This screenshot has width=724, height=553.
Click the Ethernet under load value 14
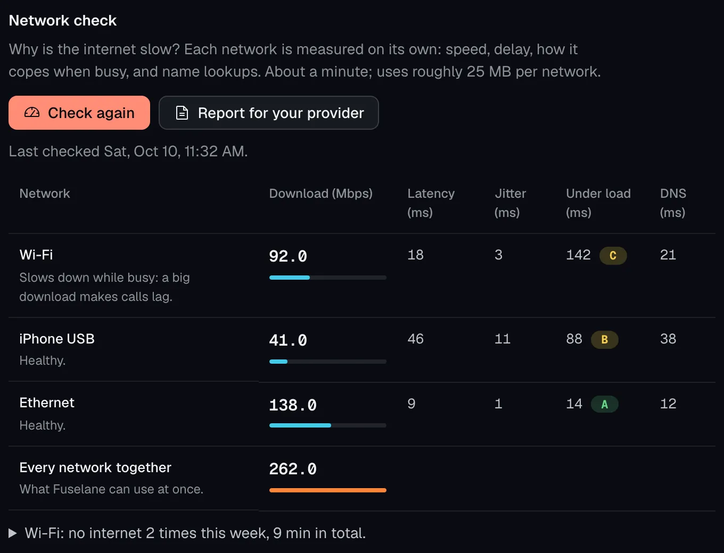pyautogui.click(x=574, y=404)
